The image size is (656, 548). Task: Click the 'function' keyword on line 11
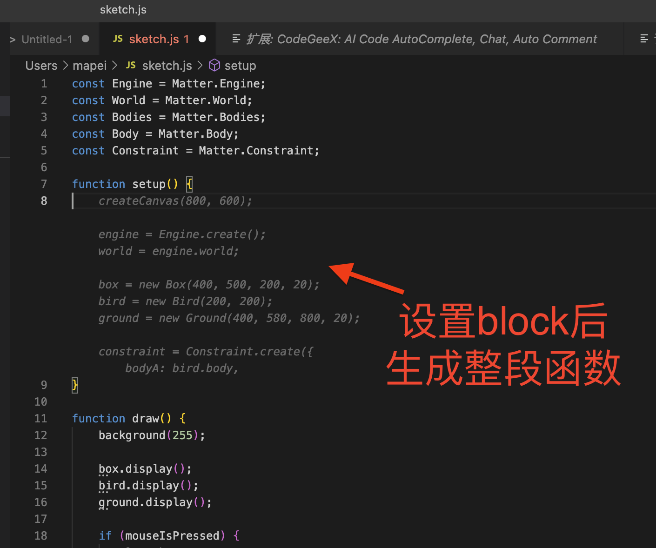(99, 419)
